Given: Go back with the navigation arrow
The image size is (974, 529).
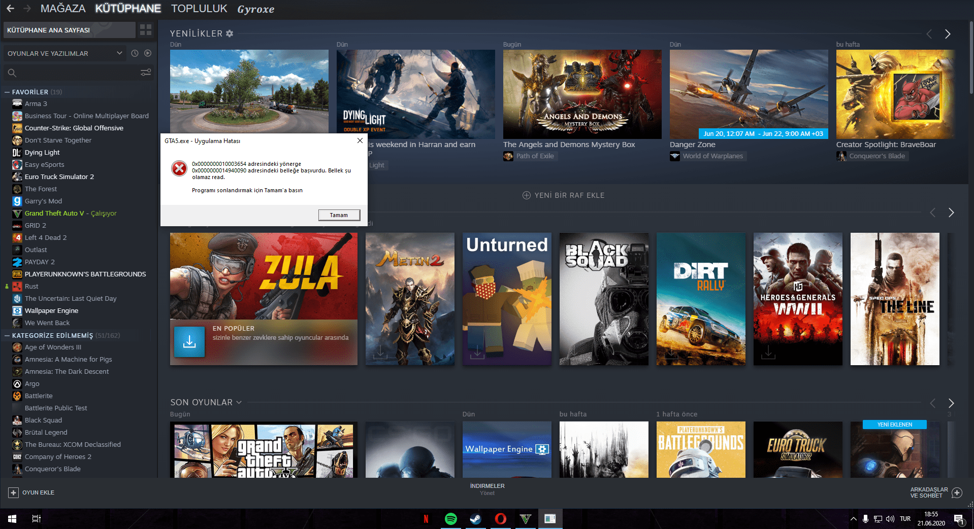Looking at the screenshot, I should (x=10, y=9).
